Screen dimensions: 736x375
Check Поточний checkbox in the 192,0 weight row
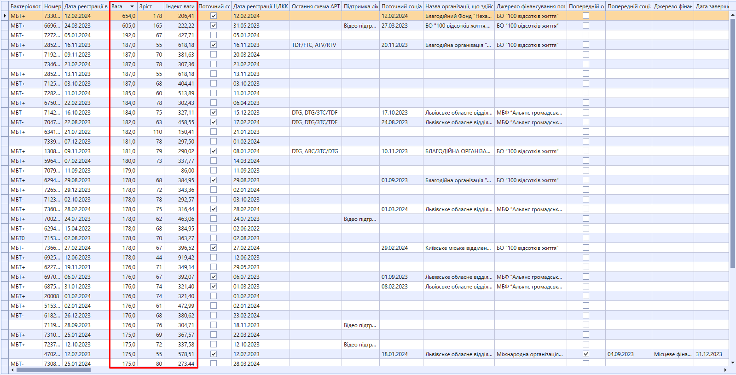click(214, 35)
